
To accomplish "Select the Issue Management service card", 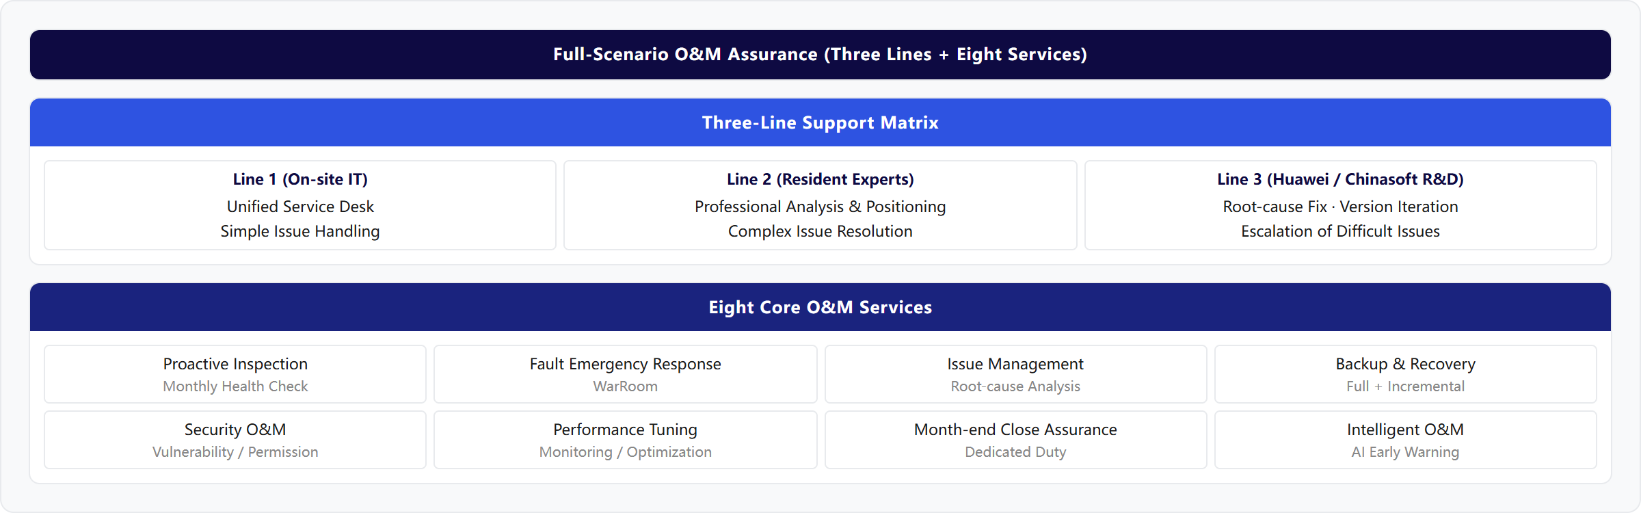I will pyautogui.click(x=1016, y=374).
